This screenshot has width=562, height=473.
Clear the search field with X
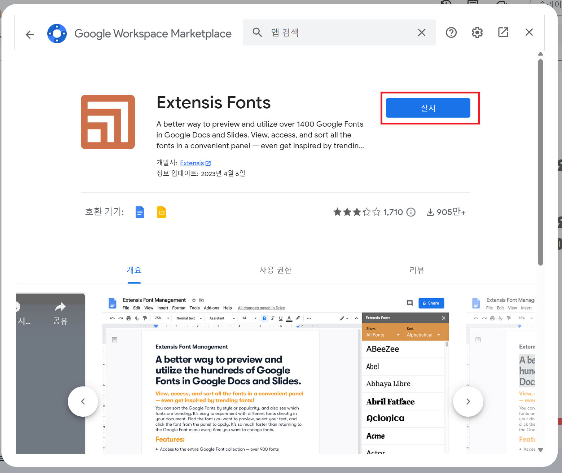point(421,32)
